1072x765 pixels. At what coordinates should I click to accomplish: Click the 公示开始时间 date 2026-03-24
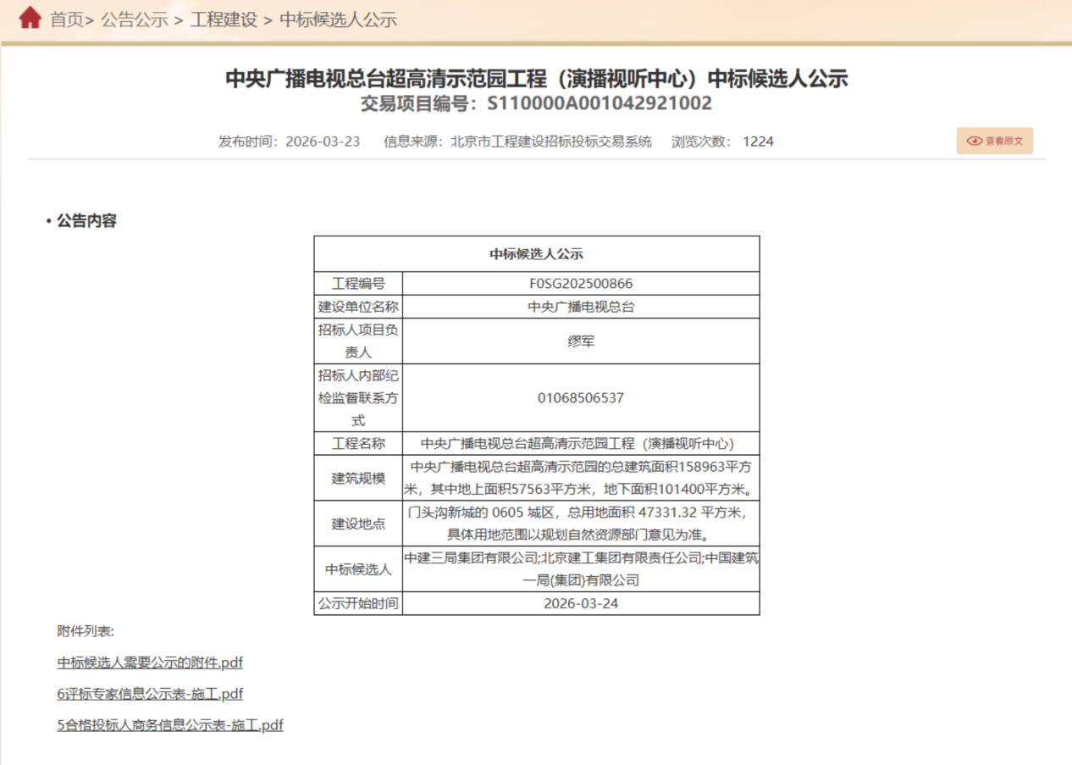(x=581, y=604)
